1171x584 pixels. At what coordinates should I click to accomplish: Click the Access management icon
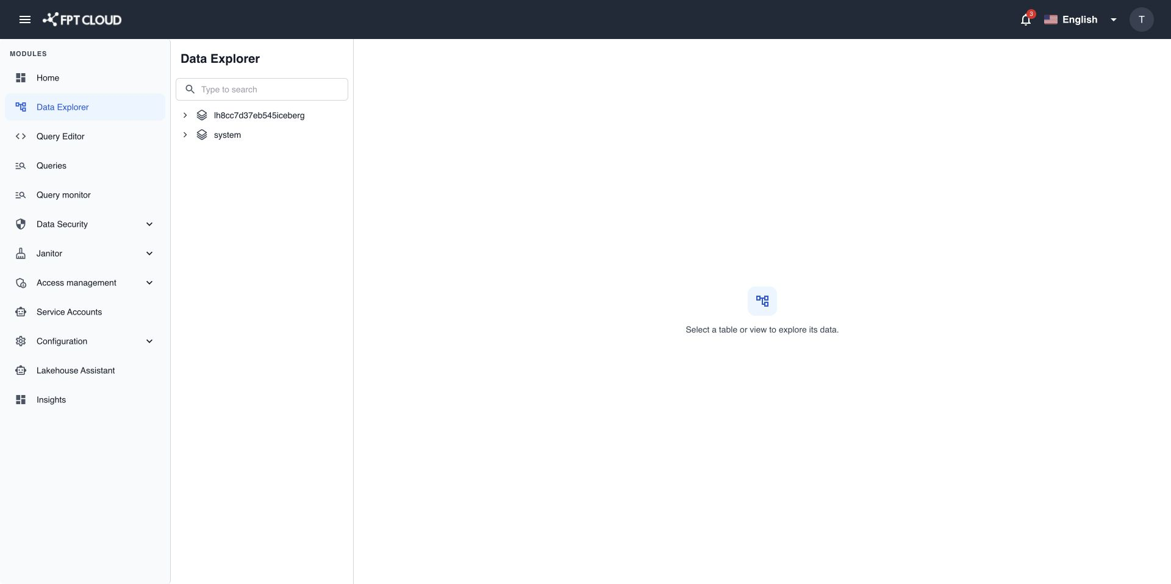tap(21, 283)
